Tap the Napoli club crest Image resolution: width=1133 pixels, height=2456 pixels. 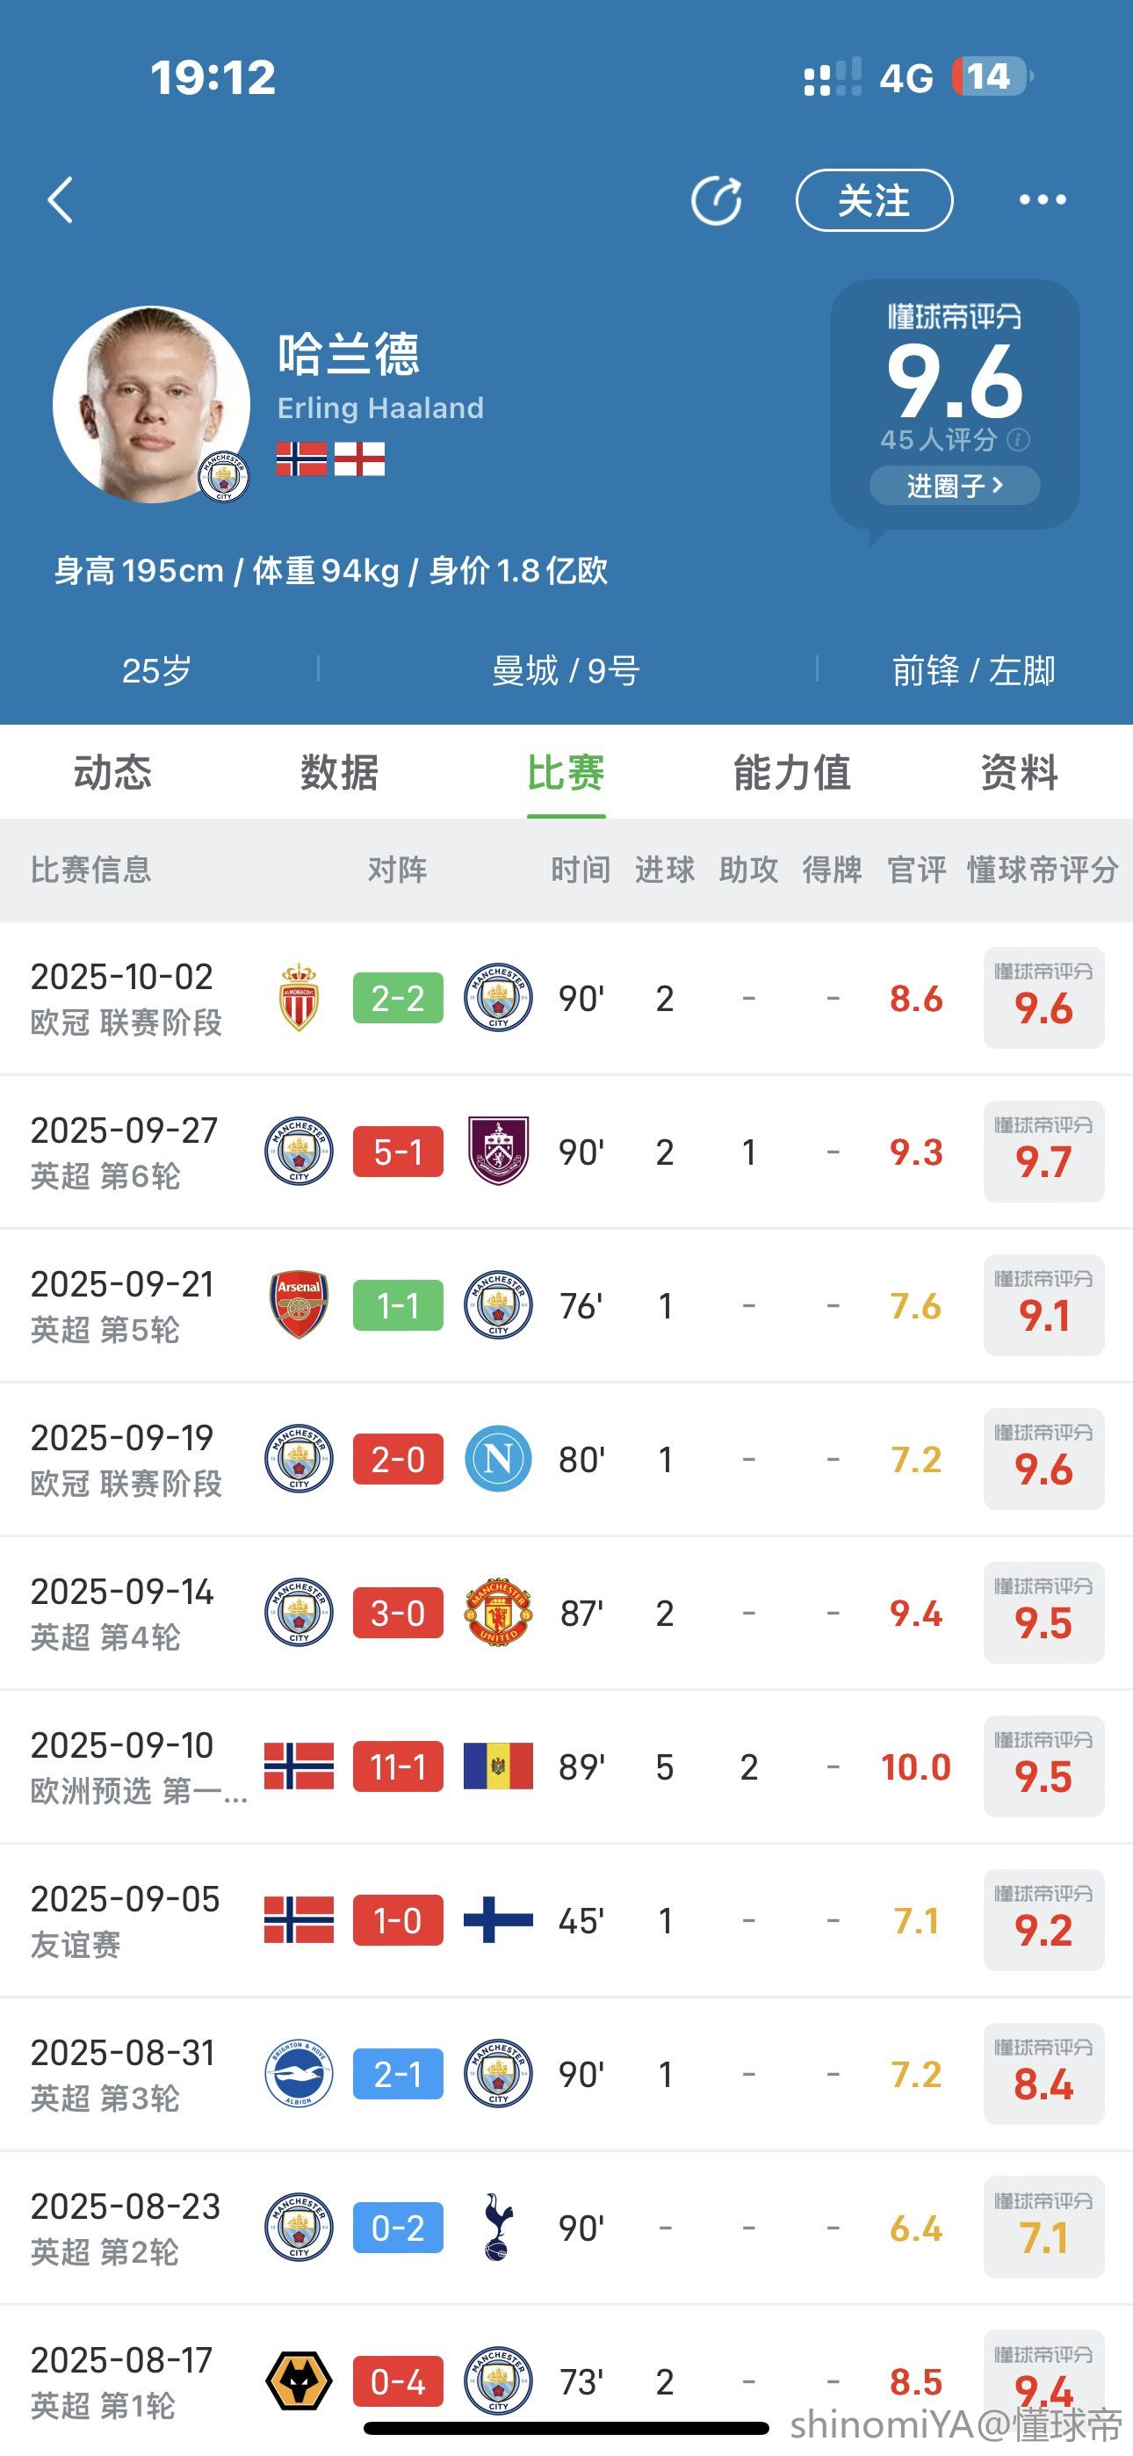tap(498, 1459)
